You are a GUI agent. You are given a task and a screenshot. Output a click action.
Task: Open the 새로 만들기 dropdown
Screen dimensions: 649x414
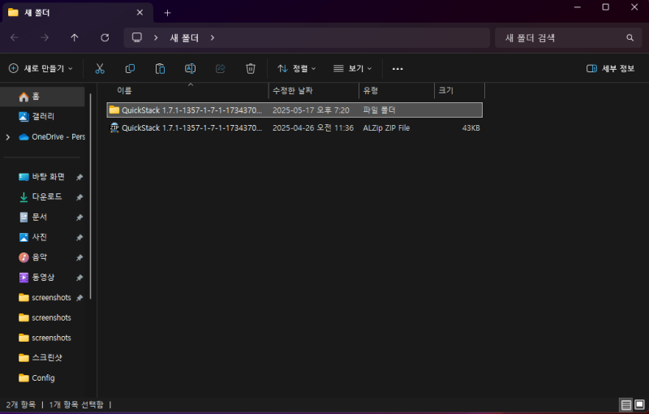pos(41,68)
